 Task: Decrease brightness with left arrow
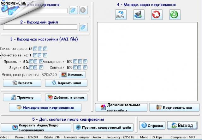(x=32, y=62)
